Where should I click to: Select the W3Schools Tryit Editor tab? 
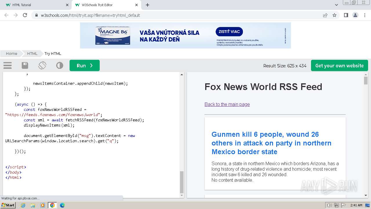coord(106,5)
